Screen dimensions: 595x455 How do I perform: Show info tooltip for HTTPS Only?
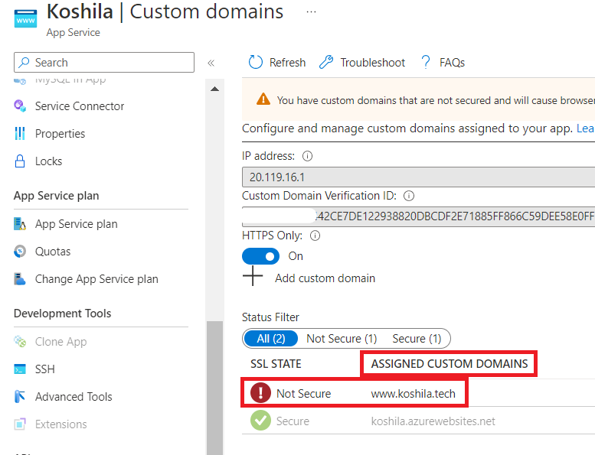tap(315, 236)
